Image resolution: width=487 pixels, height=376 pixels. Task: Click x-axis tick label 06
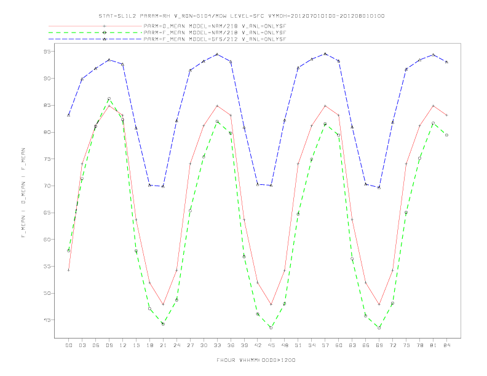[96, 345]
